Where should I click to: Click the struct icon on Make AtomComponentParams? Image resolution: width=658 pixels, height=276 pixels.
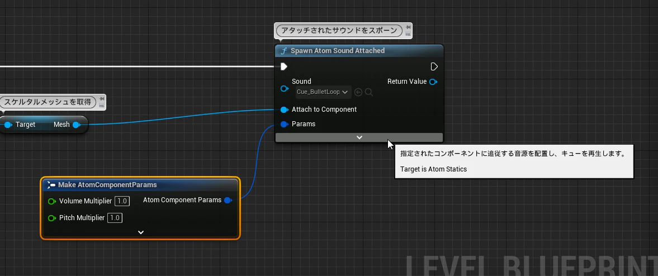tap(51, 184)
